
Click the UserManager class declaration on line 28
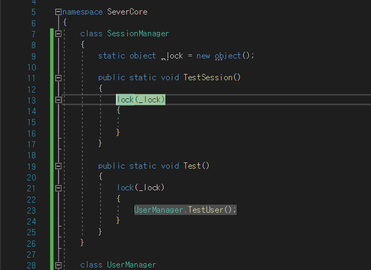118,265
